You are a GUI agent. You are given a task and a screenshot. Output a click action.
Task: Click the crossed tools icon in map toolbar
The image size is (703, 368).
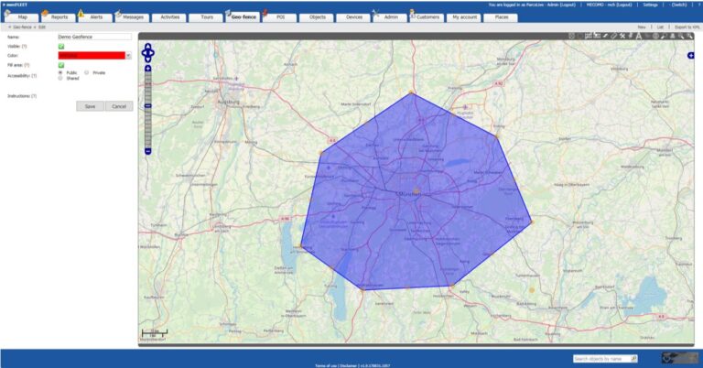point(622,36)
